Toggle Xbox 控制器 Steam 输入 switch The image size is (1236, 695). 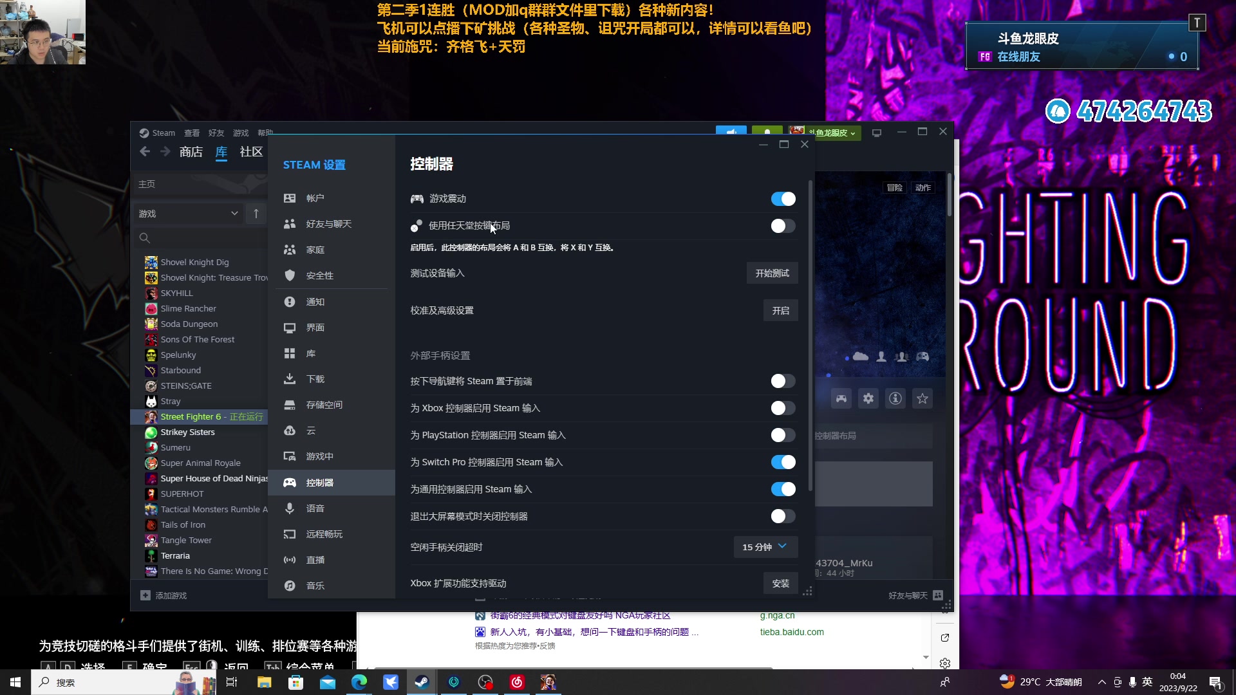click(x=783, y=408)
